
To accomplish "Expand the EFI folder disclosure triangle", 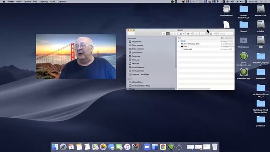I will coord(179,41).
